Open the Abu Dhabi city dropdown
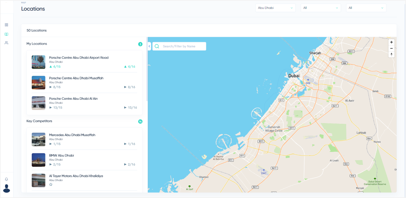 pyautogui.click(x=275, y=8)
